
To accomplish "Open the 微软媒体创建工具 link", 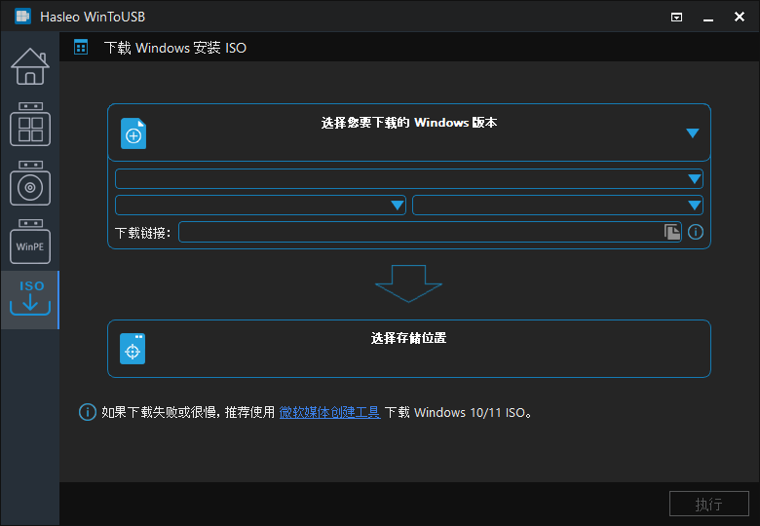I will [329, 412].
